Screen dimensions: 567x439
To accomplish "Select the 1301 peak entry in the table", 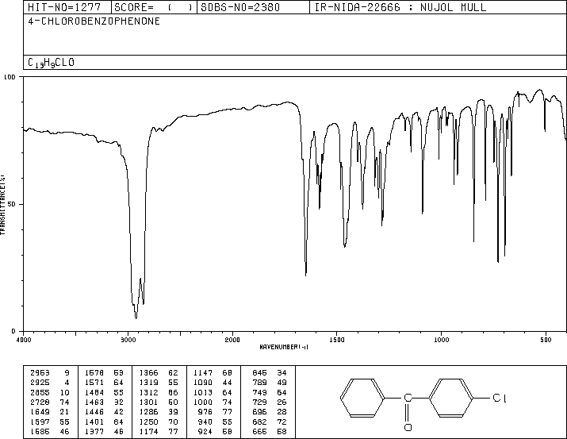I will (x=159, y=402).
